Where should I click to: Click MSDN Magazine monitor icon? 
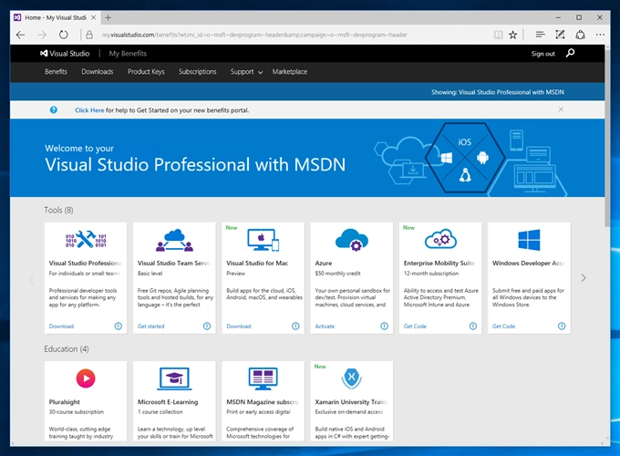click(263, 378)
